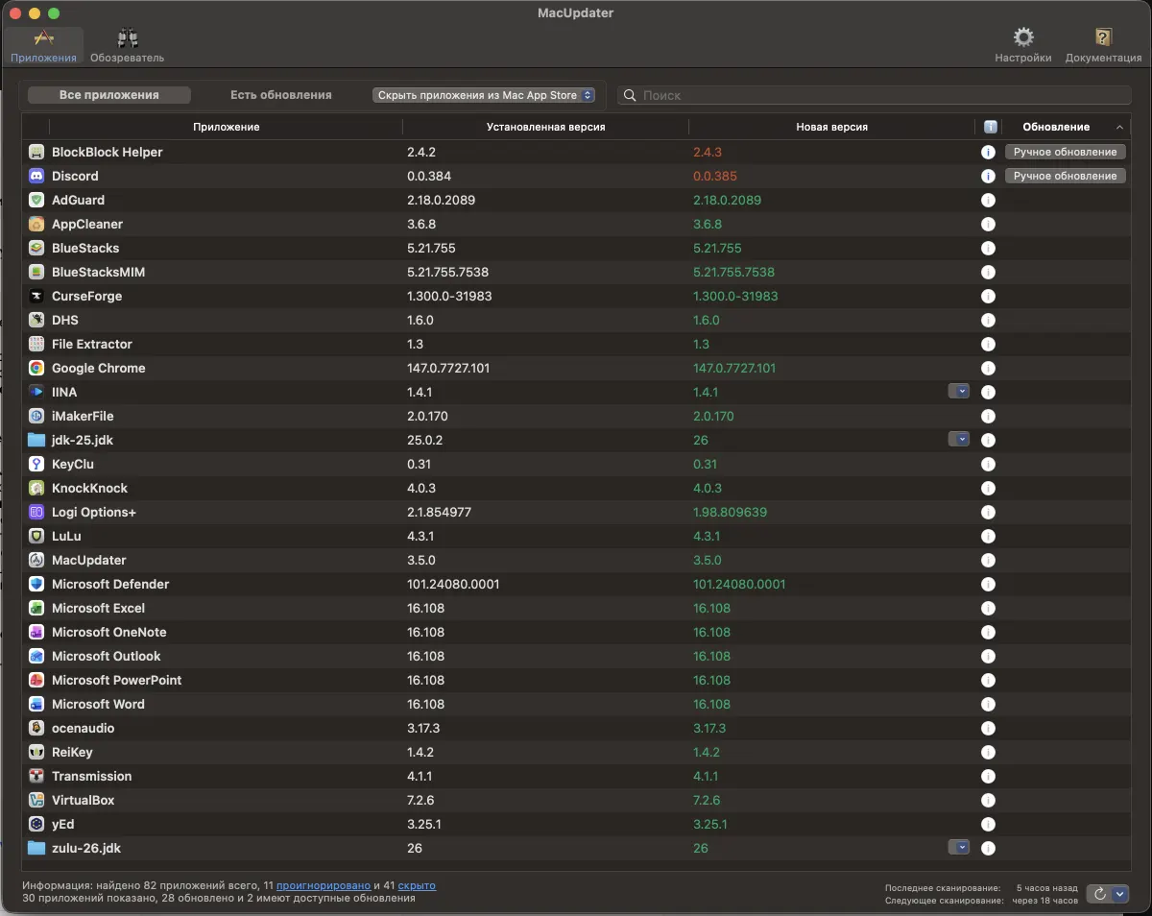Select the Microsoft Outlook row name
The height and width of the screenshot is (916, 1152).
click(x=106, y=656)
